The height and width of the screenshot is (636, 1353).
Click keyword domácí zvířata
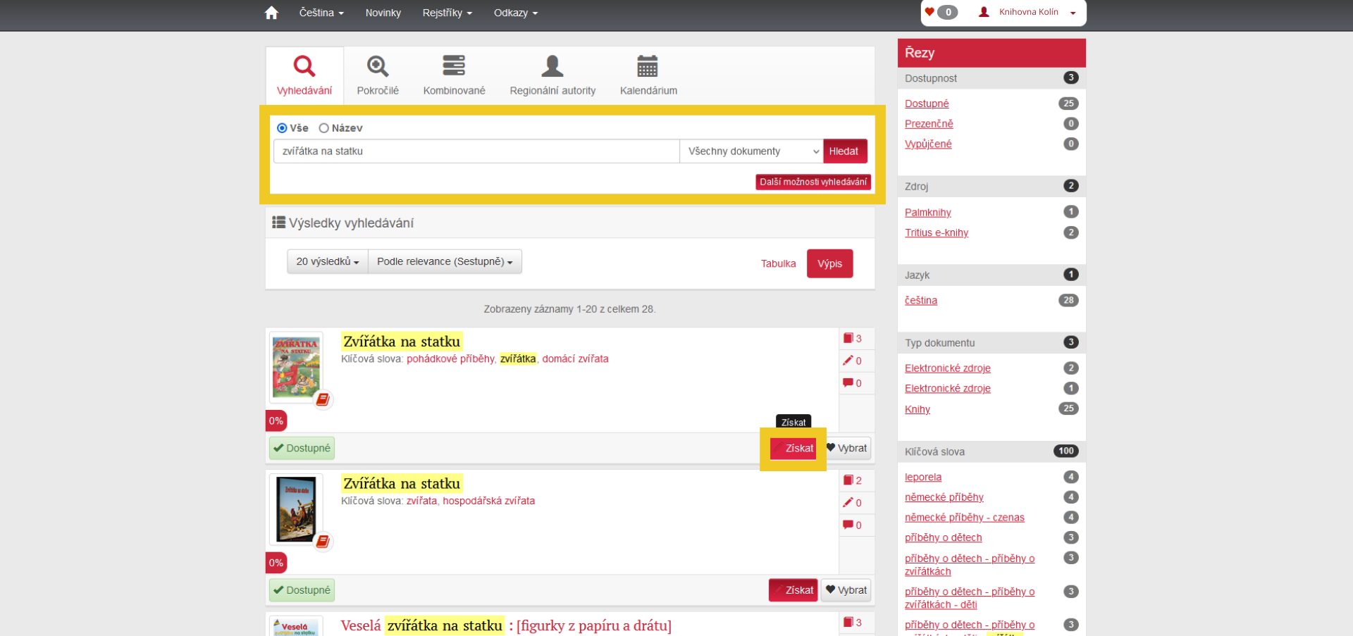point(575,359)
